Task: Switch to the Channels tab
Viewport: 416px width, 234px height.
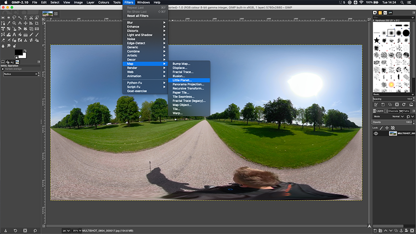Action: point(392,111)
